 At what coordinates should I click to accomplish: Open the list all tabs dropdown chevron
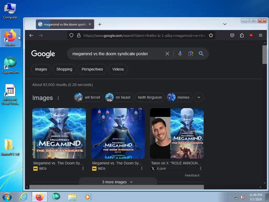pyautogui.click(x=225, y=24)
